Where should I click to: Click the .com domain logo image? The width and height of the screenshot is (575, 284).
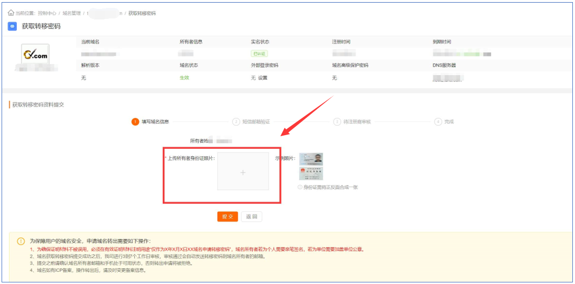point(35,55)
